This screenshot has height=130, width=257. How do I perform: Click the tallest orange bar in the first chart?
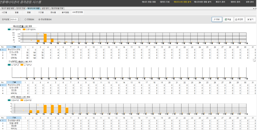click(x=45, y=38)
